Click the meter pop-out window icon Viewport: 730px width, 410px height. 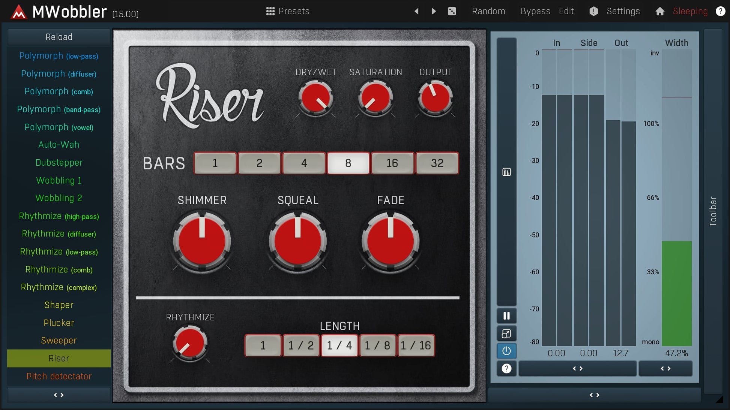pyautogui.click(x=506, y=334)
